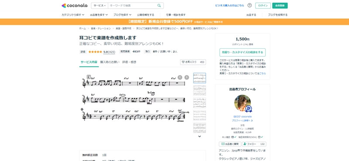
Task: Click the 1,500円 price text
Action: (243, 39)
